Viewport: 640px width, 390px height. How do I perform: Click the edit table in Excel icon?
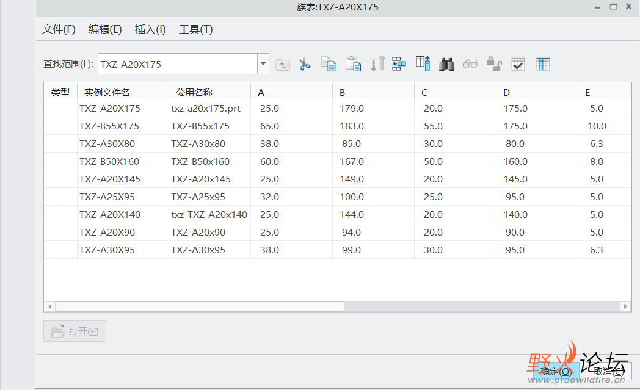pyautogui.click(x=543, y=65)
